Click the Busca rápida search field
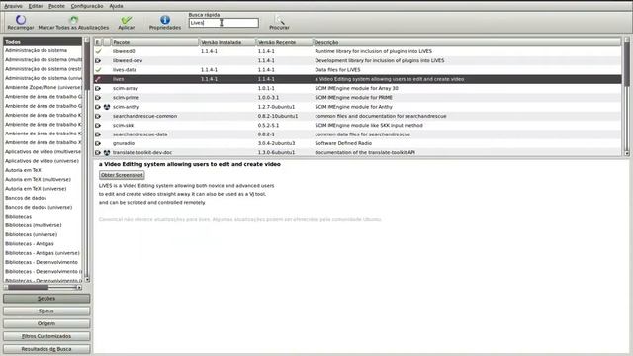633x356 pixels. pyautogui.click(x=224, y=23)
